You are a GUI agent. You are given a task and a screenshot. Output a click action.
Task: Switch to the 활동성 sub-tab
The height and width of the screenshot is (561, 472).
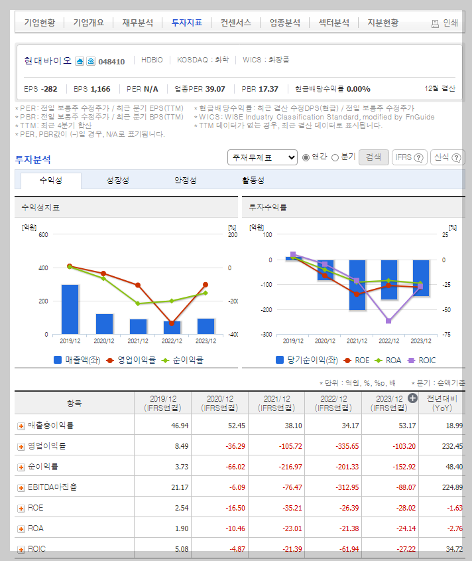253,181
